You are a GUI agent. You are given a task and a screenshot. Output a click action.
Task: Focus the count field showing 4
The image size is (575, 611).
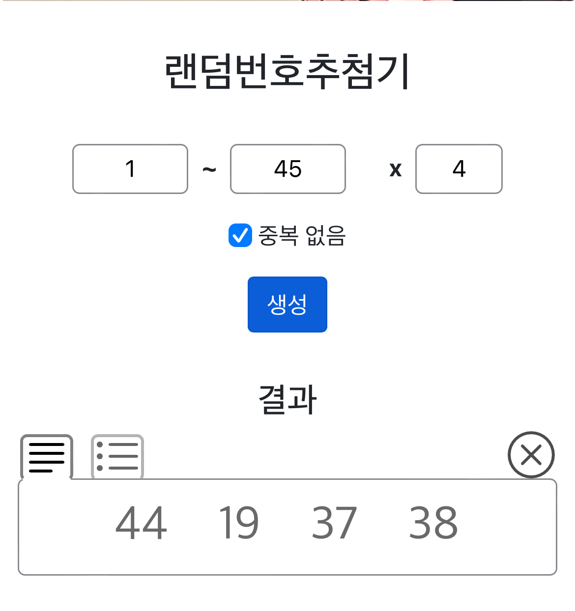click(459, 169)
